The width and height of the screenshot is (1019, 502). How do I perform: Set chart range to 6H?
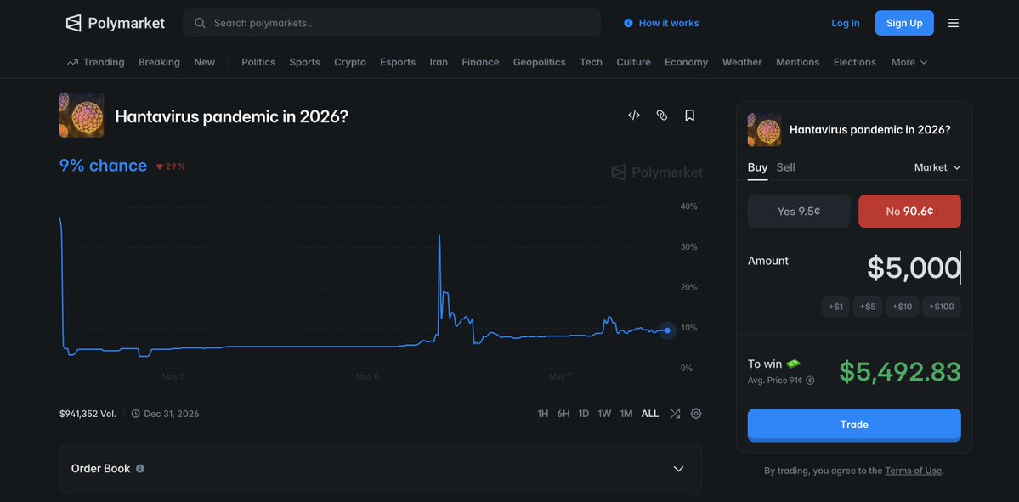pos(563,414)
